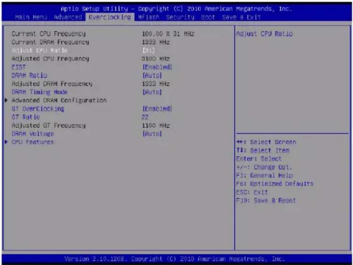Viewport: 353px width, 265px height.
Task: Click the 3100 MHz value
Action: (156, 59)
